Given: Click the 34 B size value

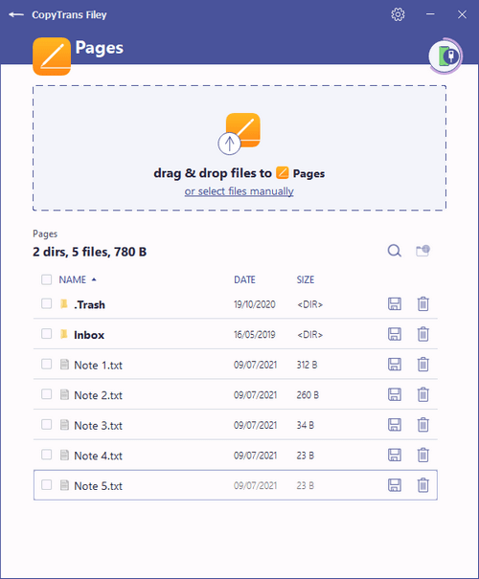Looking at the screenshot, I should (306, 425).
